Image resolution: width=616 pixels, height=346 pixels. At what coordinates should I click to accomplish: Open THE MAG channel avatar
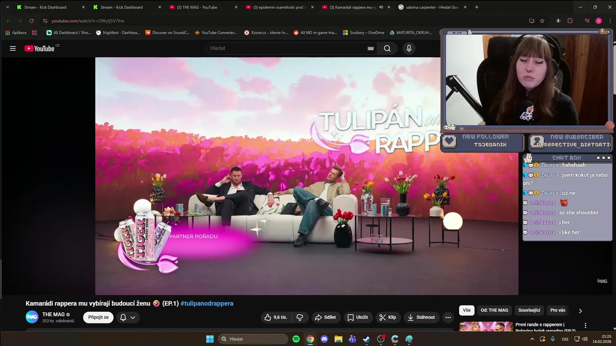(32, 317)
